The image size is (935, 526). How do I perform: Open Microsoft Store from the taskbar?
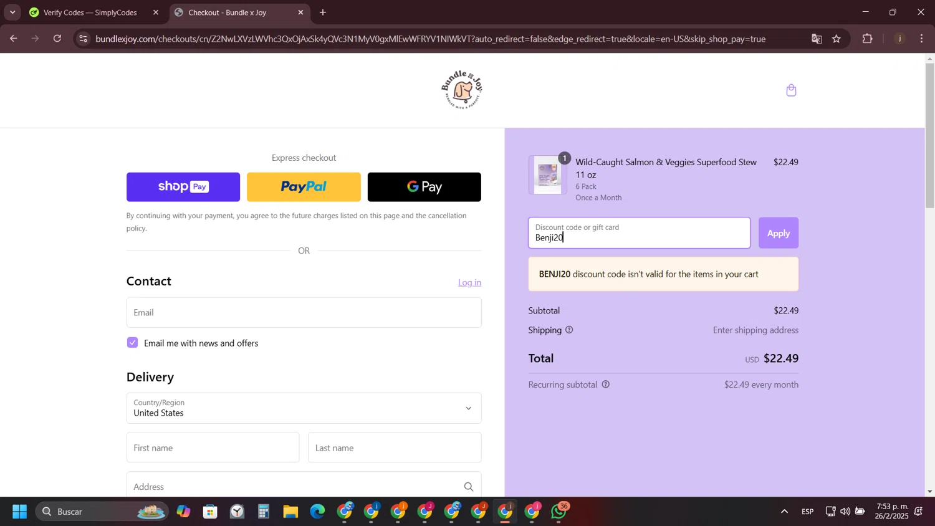pos(210,512)
